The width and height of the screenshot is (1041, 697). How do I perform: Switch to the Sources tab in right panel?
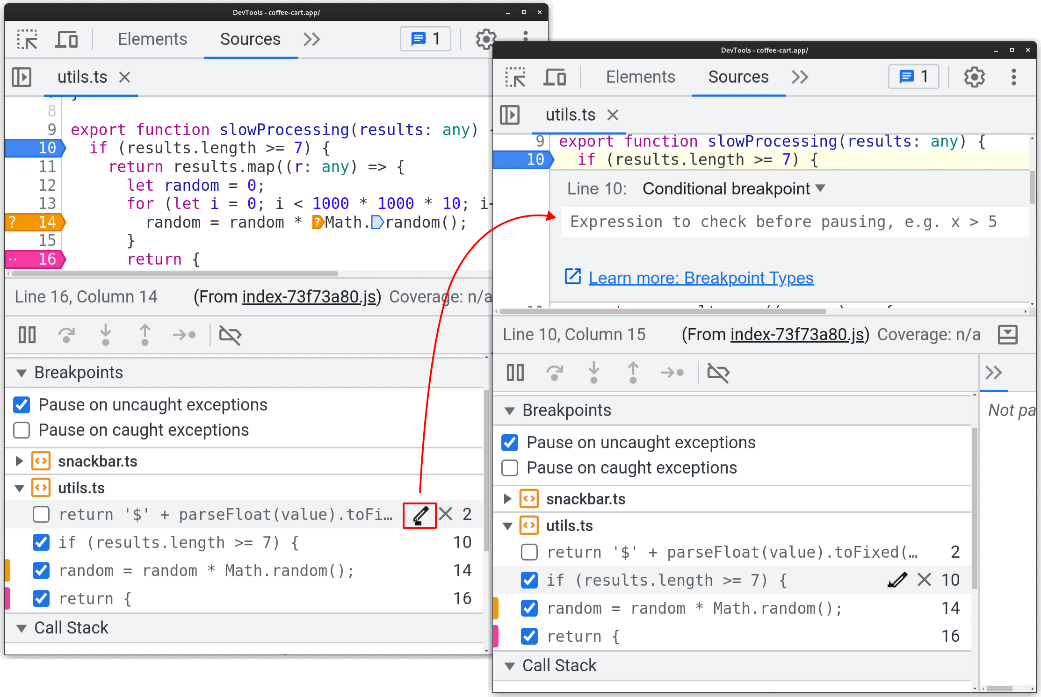[738, 76]
